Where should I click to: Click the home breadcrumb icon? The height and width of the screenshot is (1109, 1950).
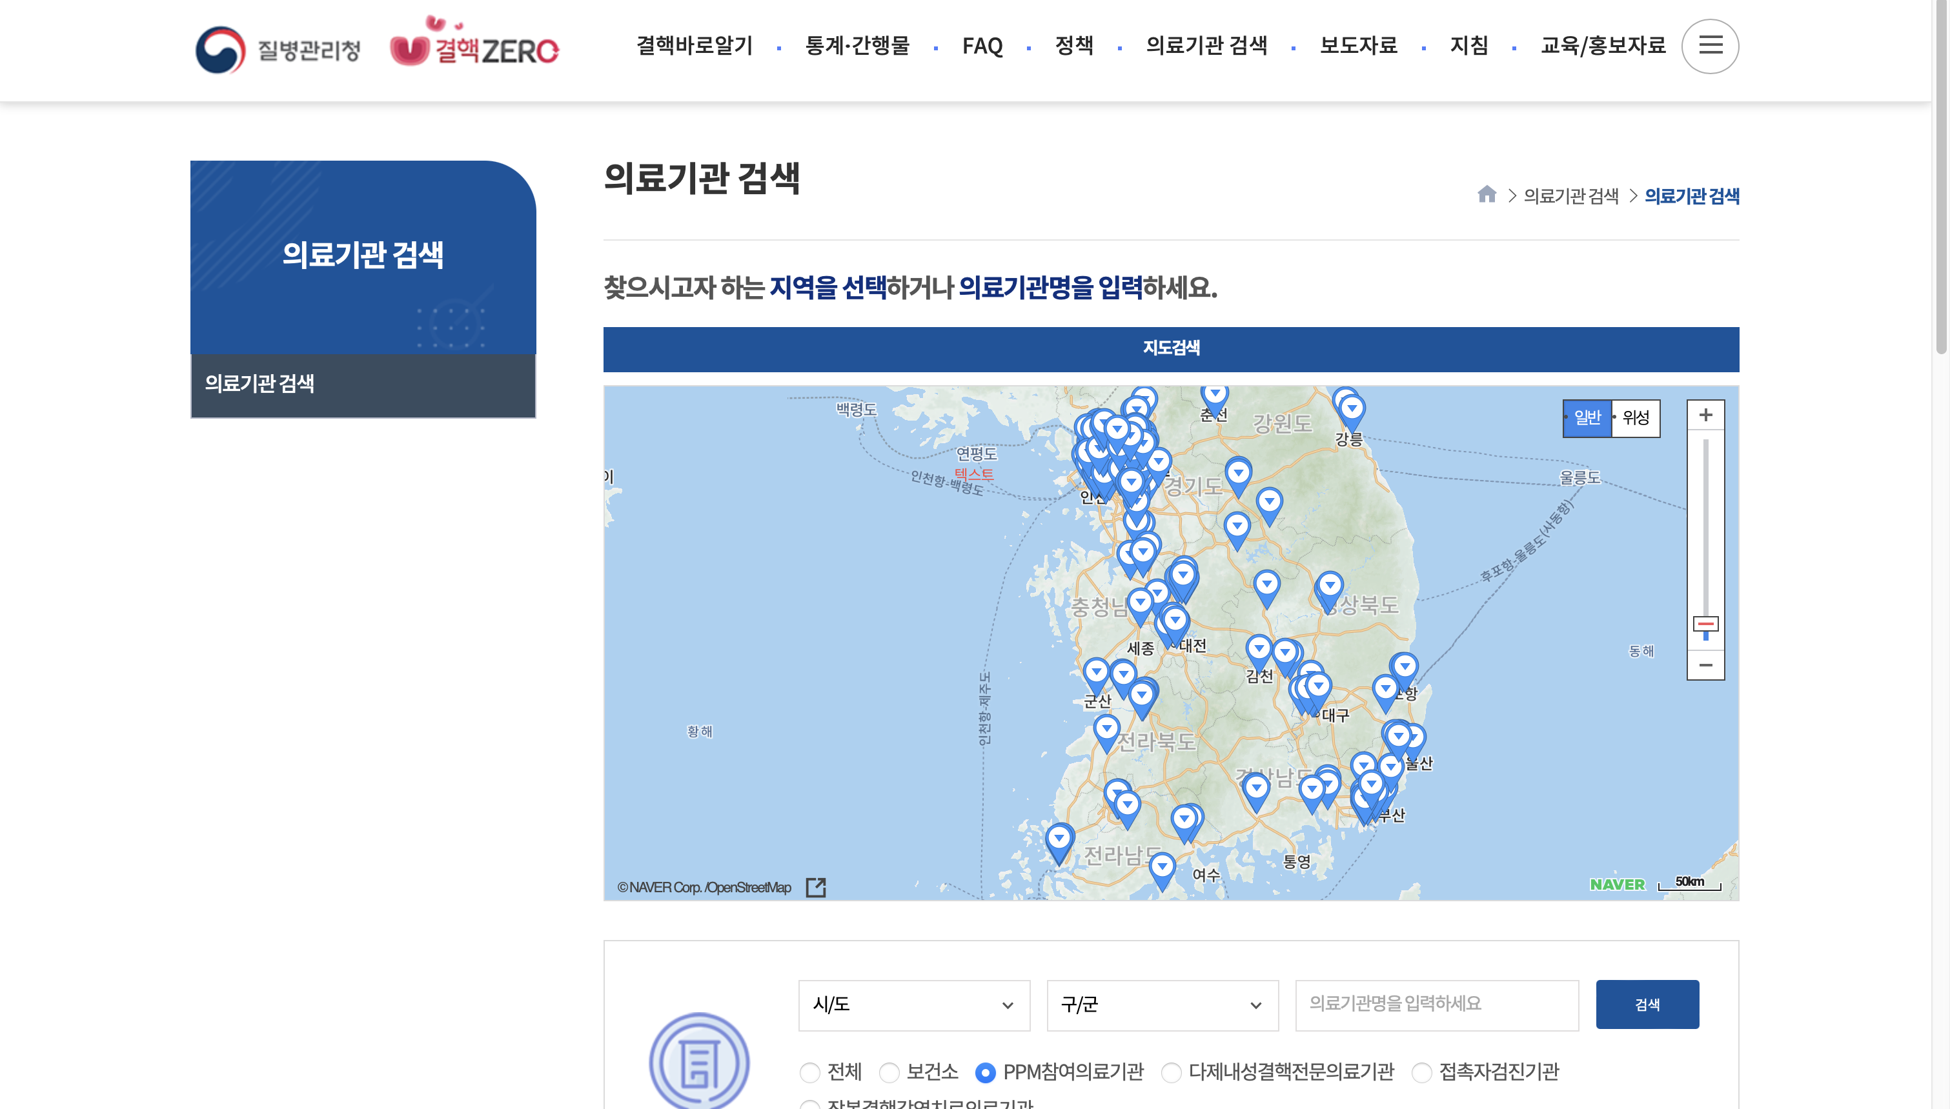coord(1486,194)
